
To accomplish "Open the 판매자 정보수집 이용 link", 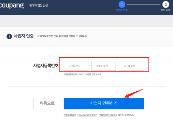I will coord(108,115).
